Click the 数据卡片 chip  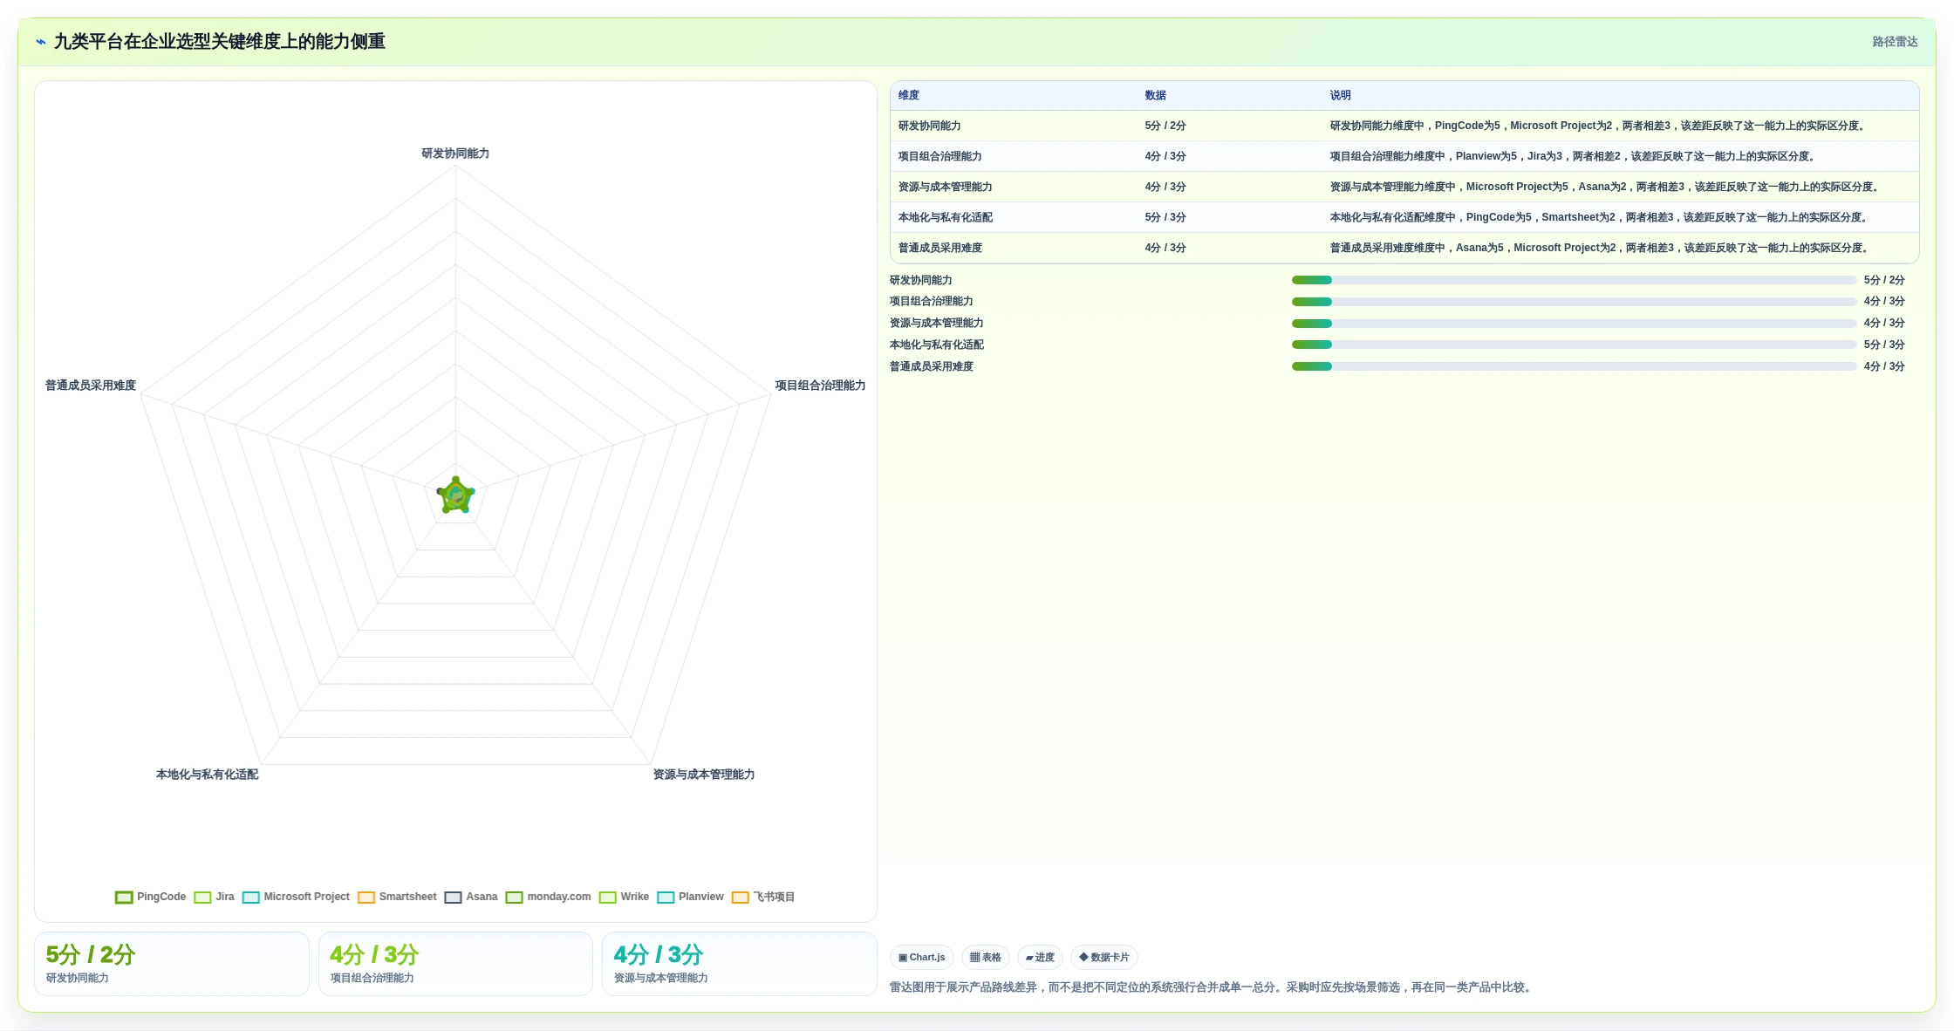tap(1104, 957)
